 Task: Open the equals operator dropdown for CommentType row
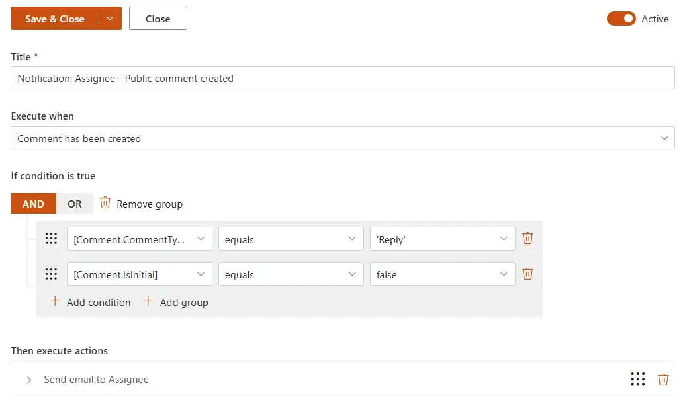tap(291, 239)
